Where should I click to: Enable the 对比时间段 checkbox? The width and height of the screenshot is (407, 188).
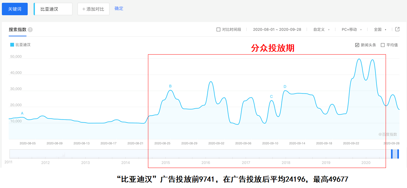coord(219,29)
